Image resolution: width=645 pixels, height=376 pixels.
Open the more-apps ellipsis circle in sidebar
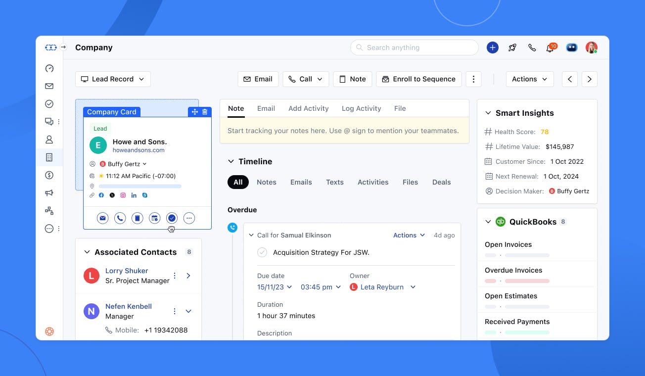click(49, 229)
